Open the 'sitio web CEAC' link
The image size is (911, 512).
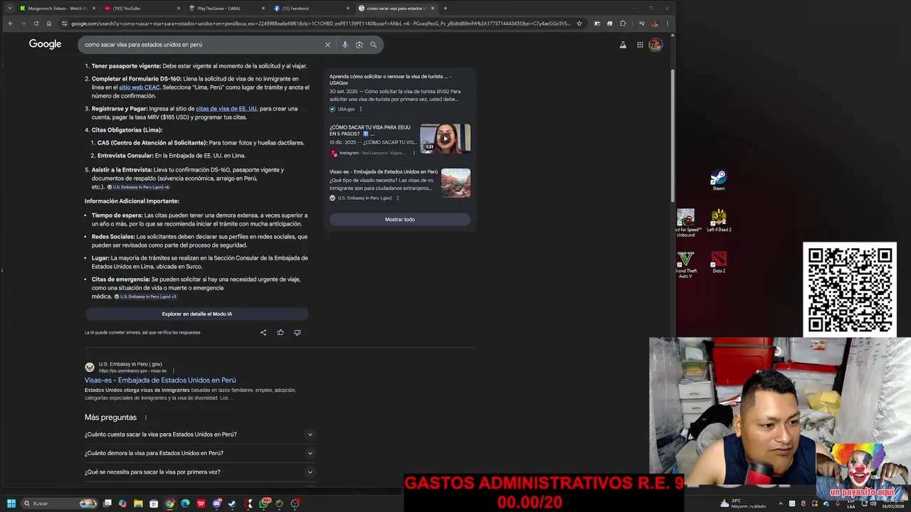pos(139,87)
